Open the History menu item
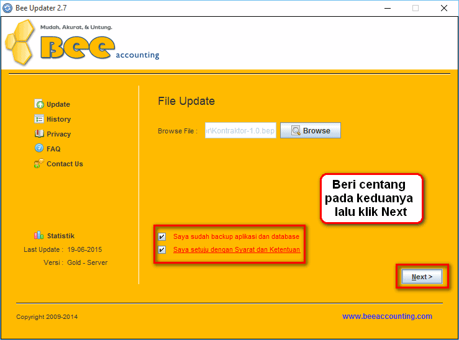Screen dimensions: 459x340 click(58, 119)
